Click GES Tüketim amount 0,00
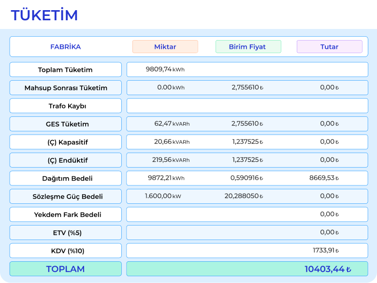 coord(330,124)
